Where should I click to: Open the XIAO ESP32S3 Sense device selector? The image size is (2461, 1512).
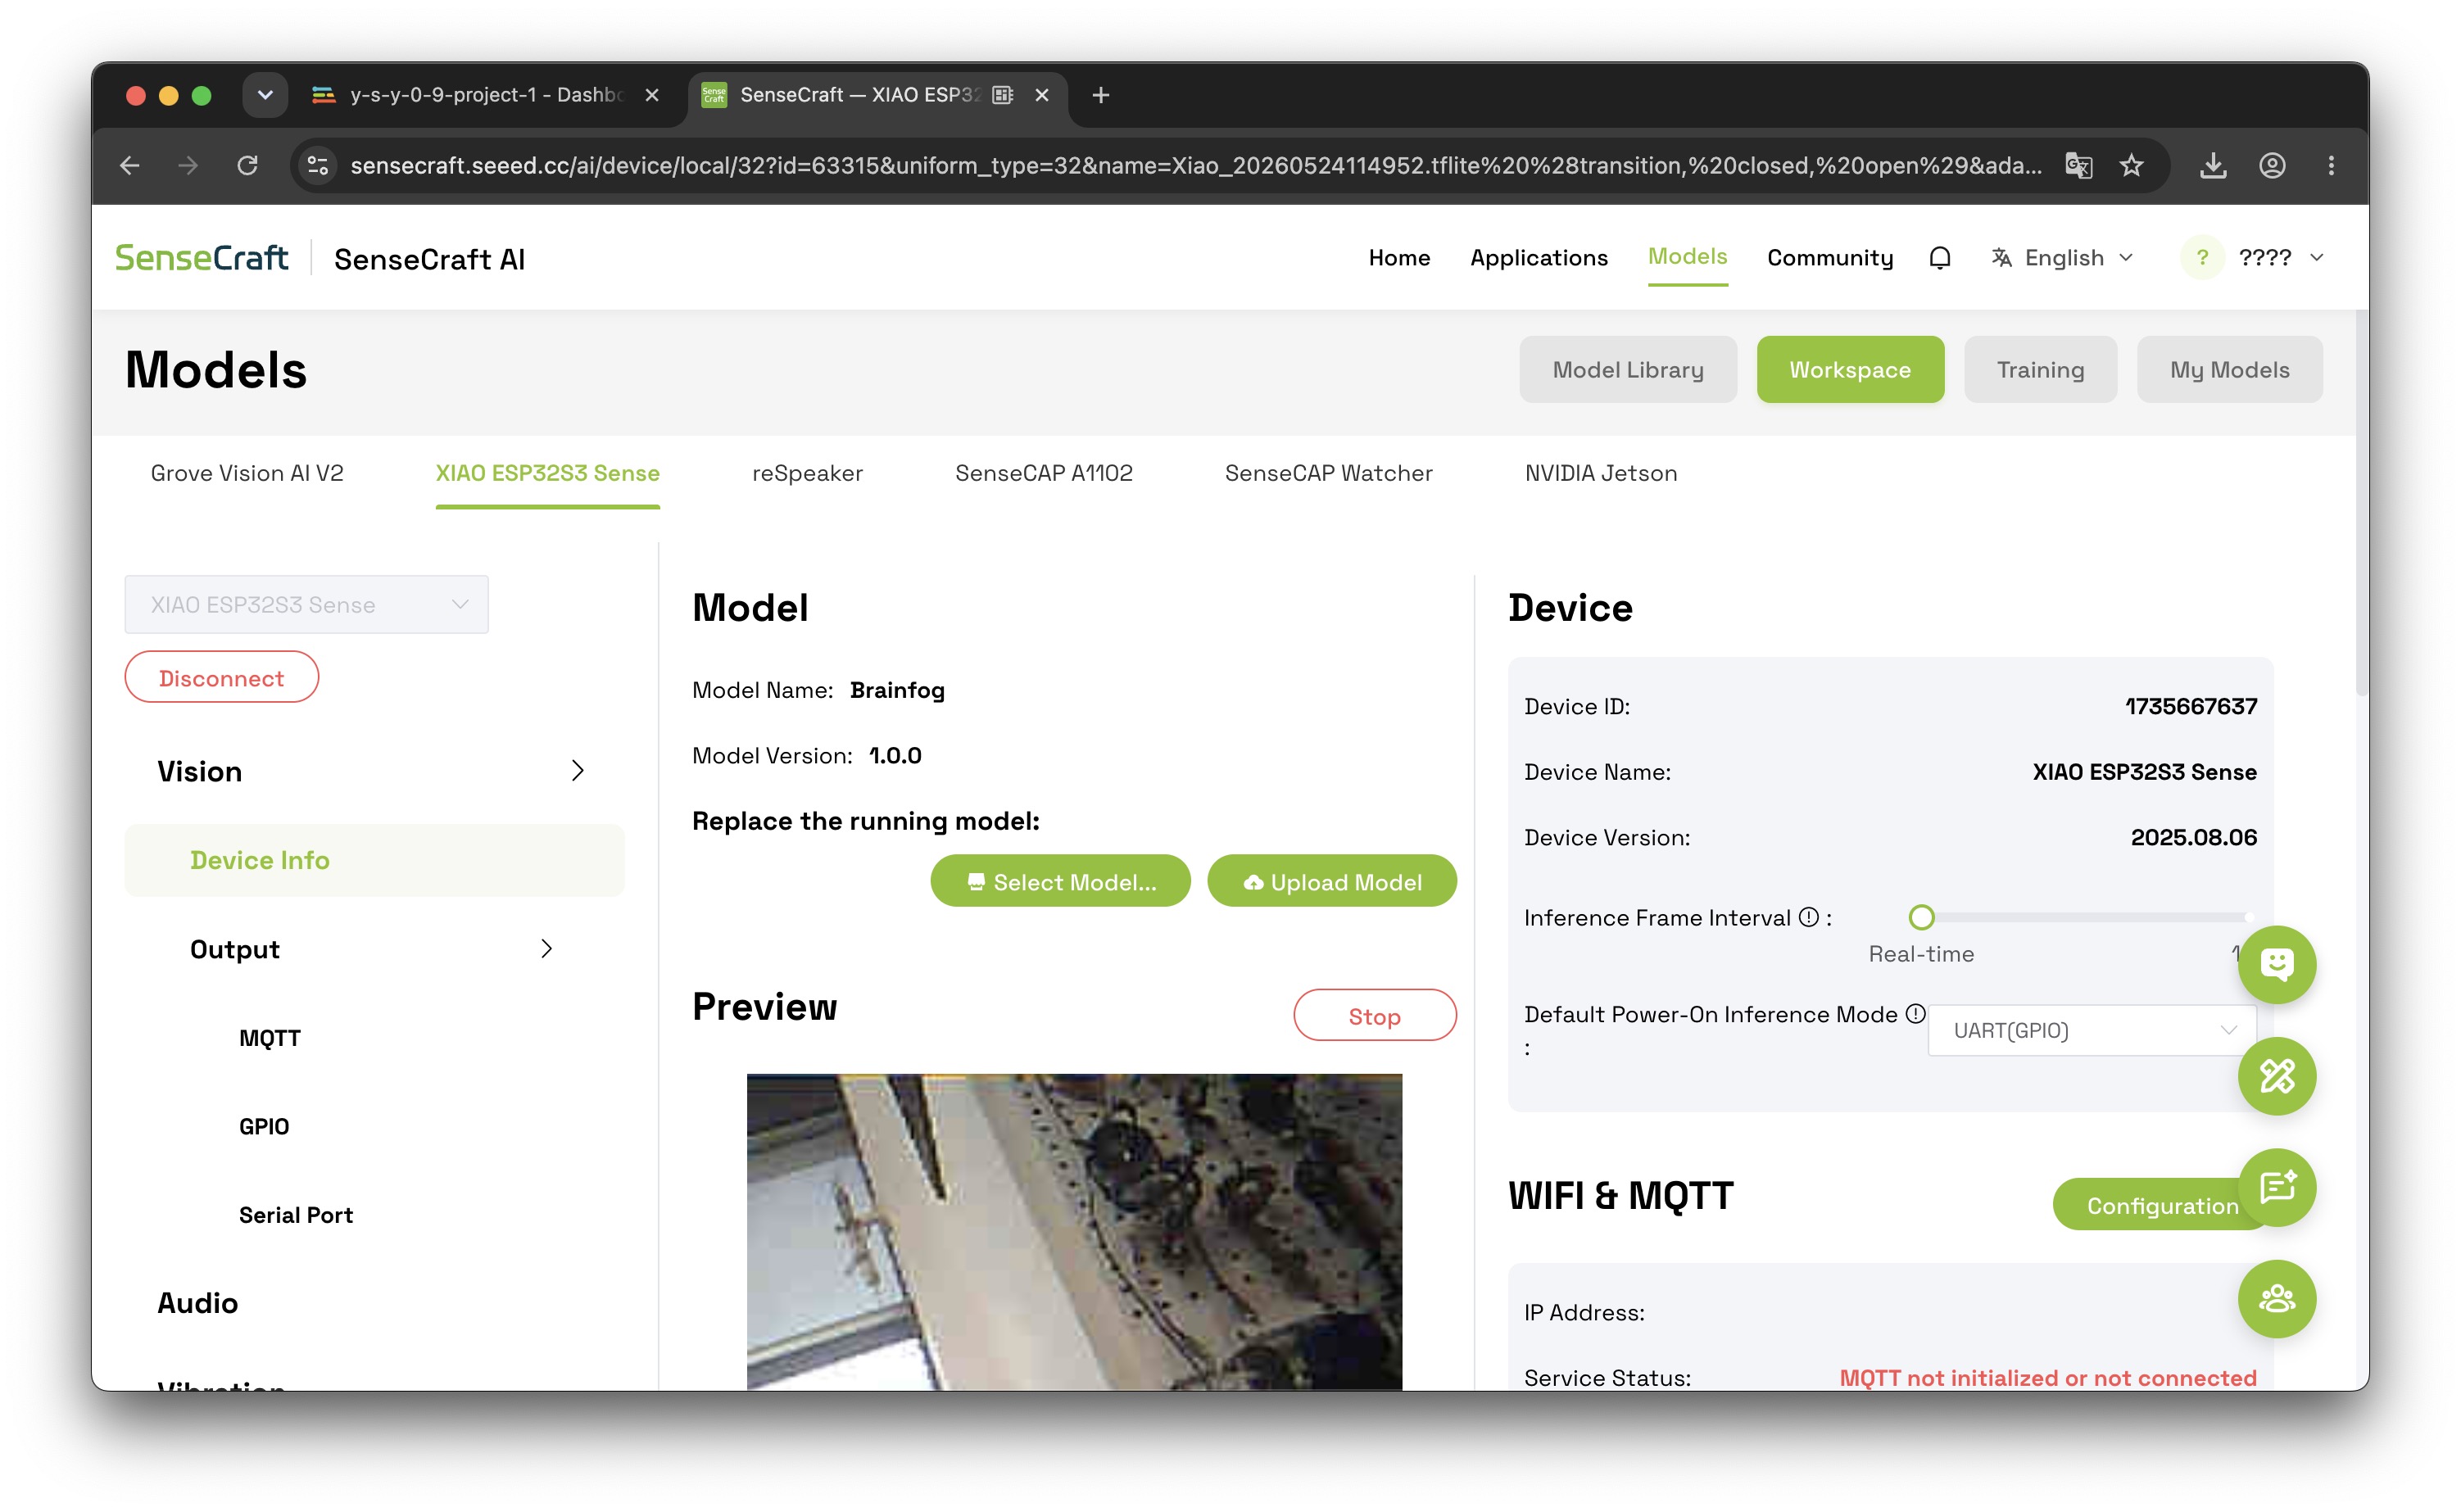coord(306,604)
